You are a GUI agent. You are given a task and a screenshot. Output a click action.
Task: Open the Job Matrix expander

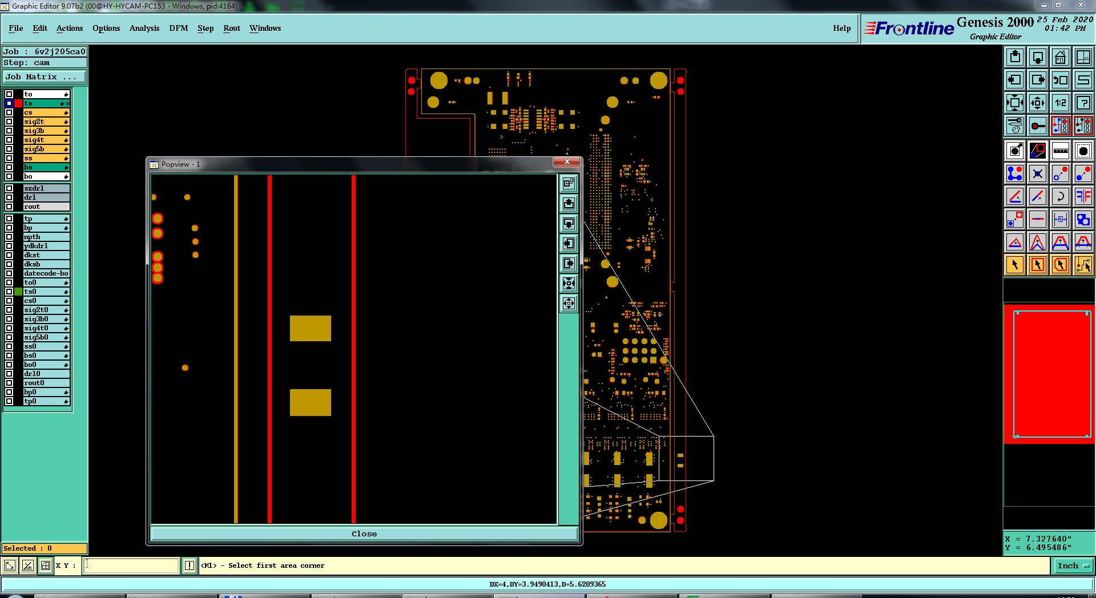(x=45, y=76)
